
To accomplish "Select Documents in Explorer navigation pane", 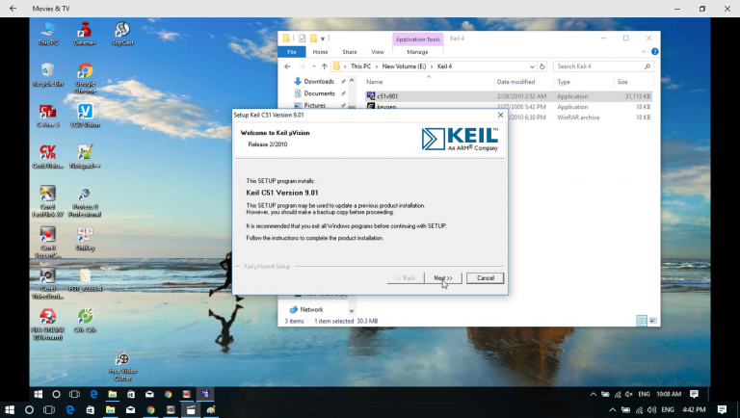I will point(319,93).
